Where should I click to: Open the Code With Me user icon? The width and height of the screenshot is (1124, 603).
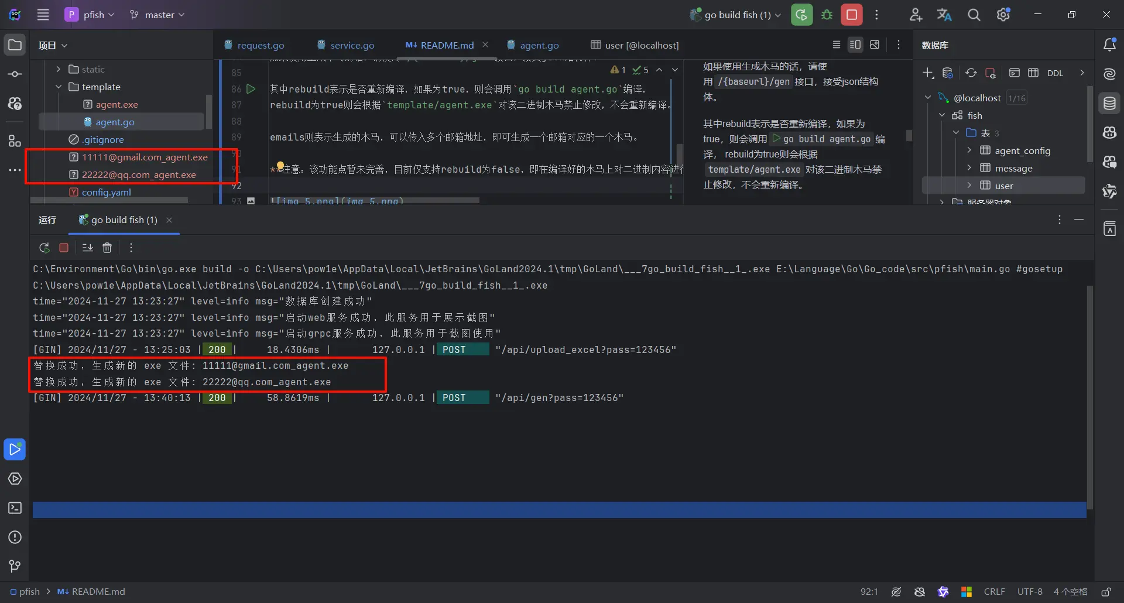(x=916, y=15)
